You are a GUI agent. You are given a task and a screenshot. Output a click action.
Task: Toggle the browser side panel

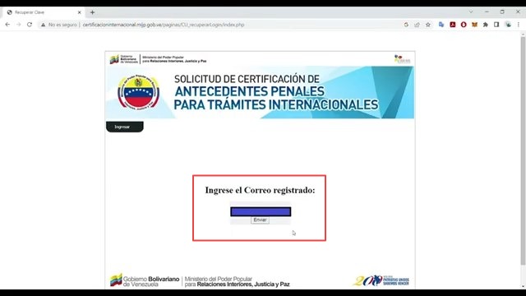point(496,25)
